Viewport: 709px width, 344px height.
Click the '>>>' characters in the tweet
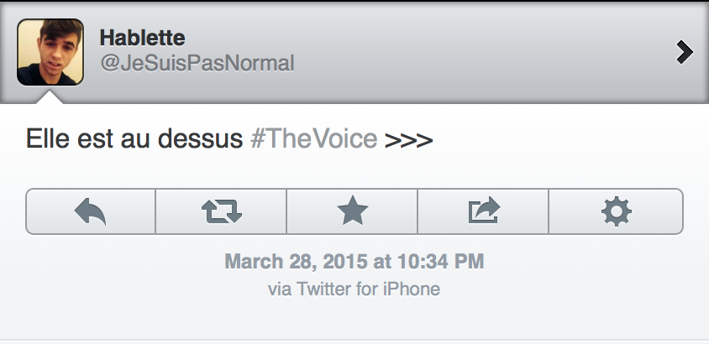408,139
